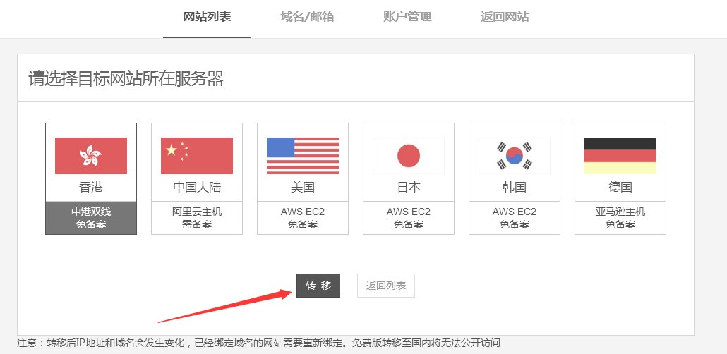Go to the 账户管理 tab
The image size is (727, 354).
407,18
